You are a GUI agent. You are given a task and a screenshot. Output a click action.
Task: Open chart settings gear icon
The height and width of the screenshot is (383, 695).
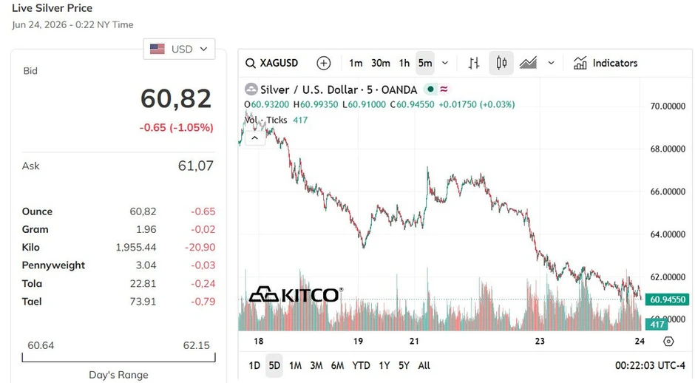click(668, 342)
